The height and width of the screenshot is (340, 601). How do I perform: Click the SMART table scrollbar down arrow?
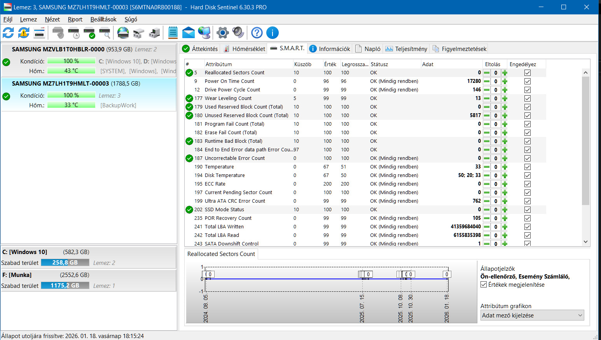(585, 242)
